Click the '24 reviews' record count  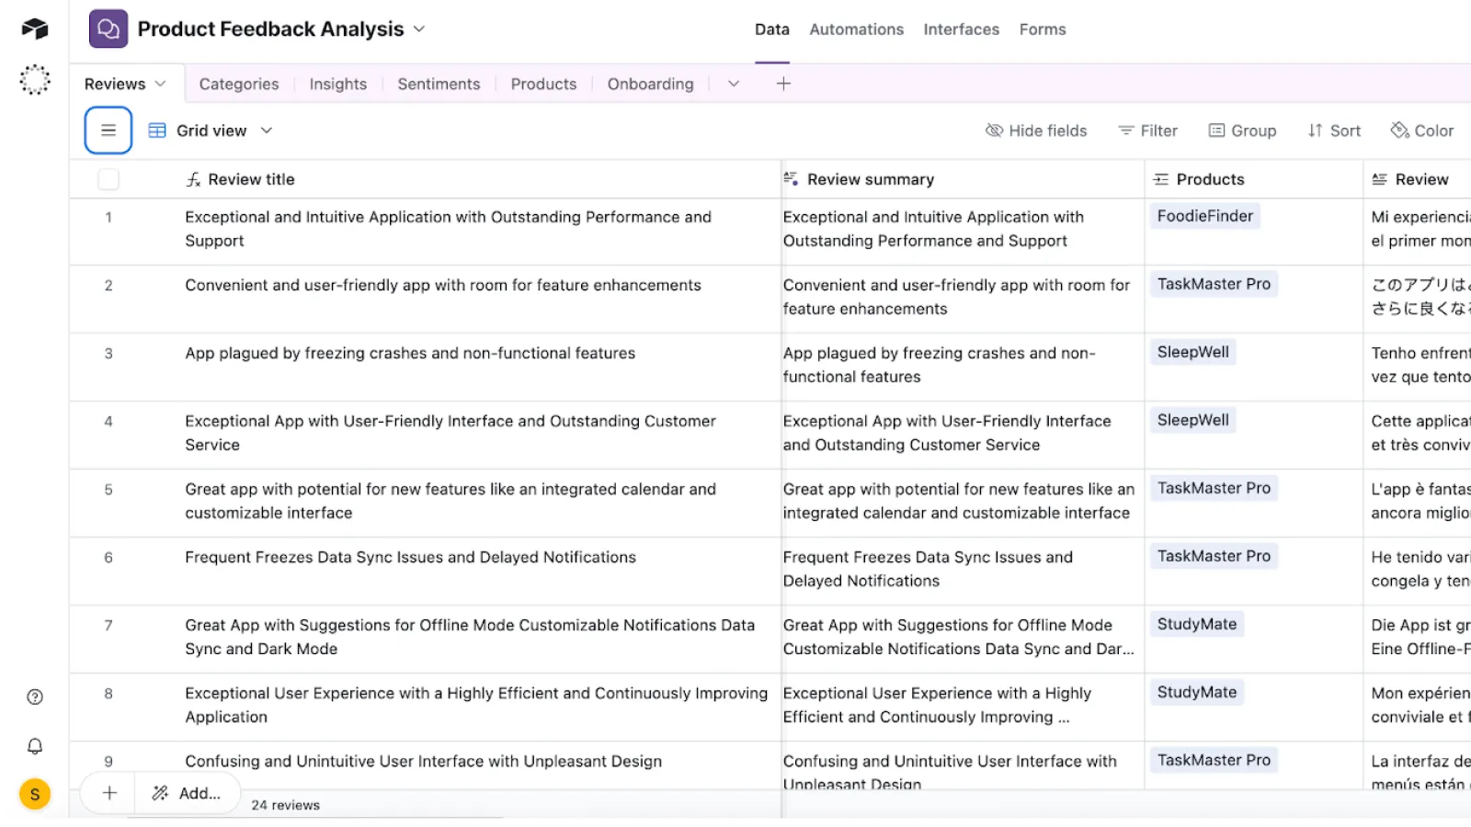click(286, 805)
